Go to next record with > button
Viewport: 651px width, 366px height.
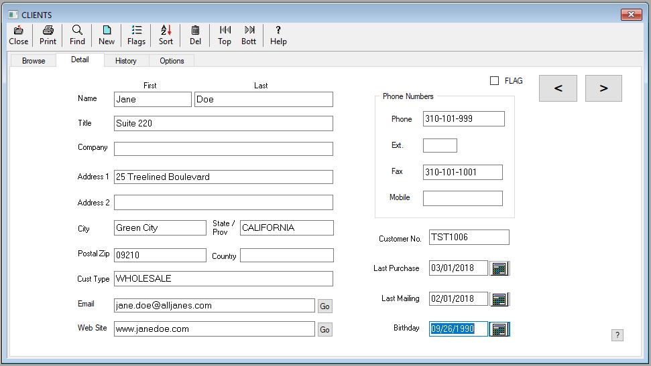coord(603,88)
